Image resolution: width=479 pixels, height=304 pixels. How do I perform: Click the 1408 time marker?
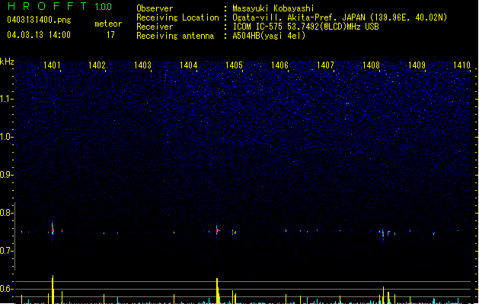[x=371, y=65]
